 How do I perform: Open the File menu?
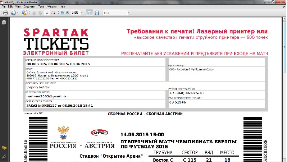(x=4, y=6)
